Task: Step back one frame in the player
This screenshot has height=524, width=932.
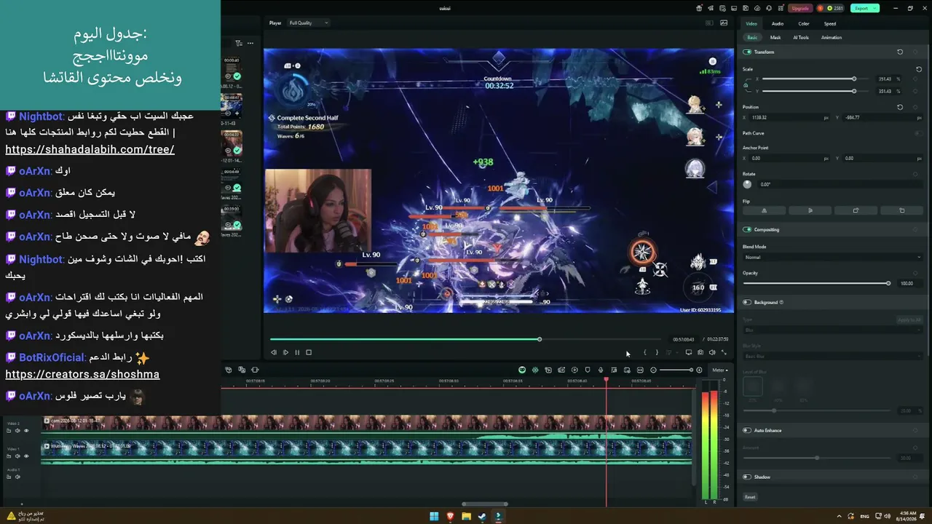Action: tap(274, 352)
